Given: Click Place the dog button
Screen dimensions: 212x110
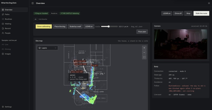Looking at the screenshot, I should tap(60, 26).
